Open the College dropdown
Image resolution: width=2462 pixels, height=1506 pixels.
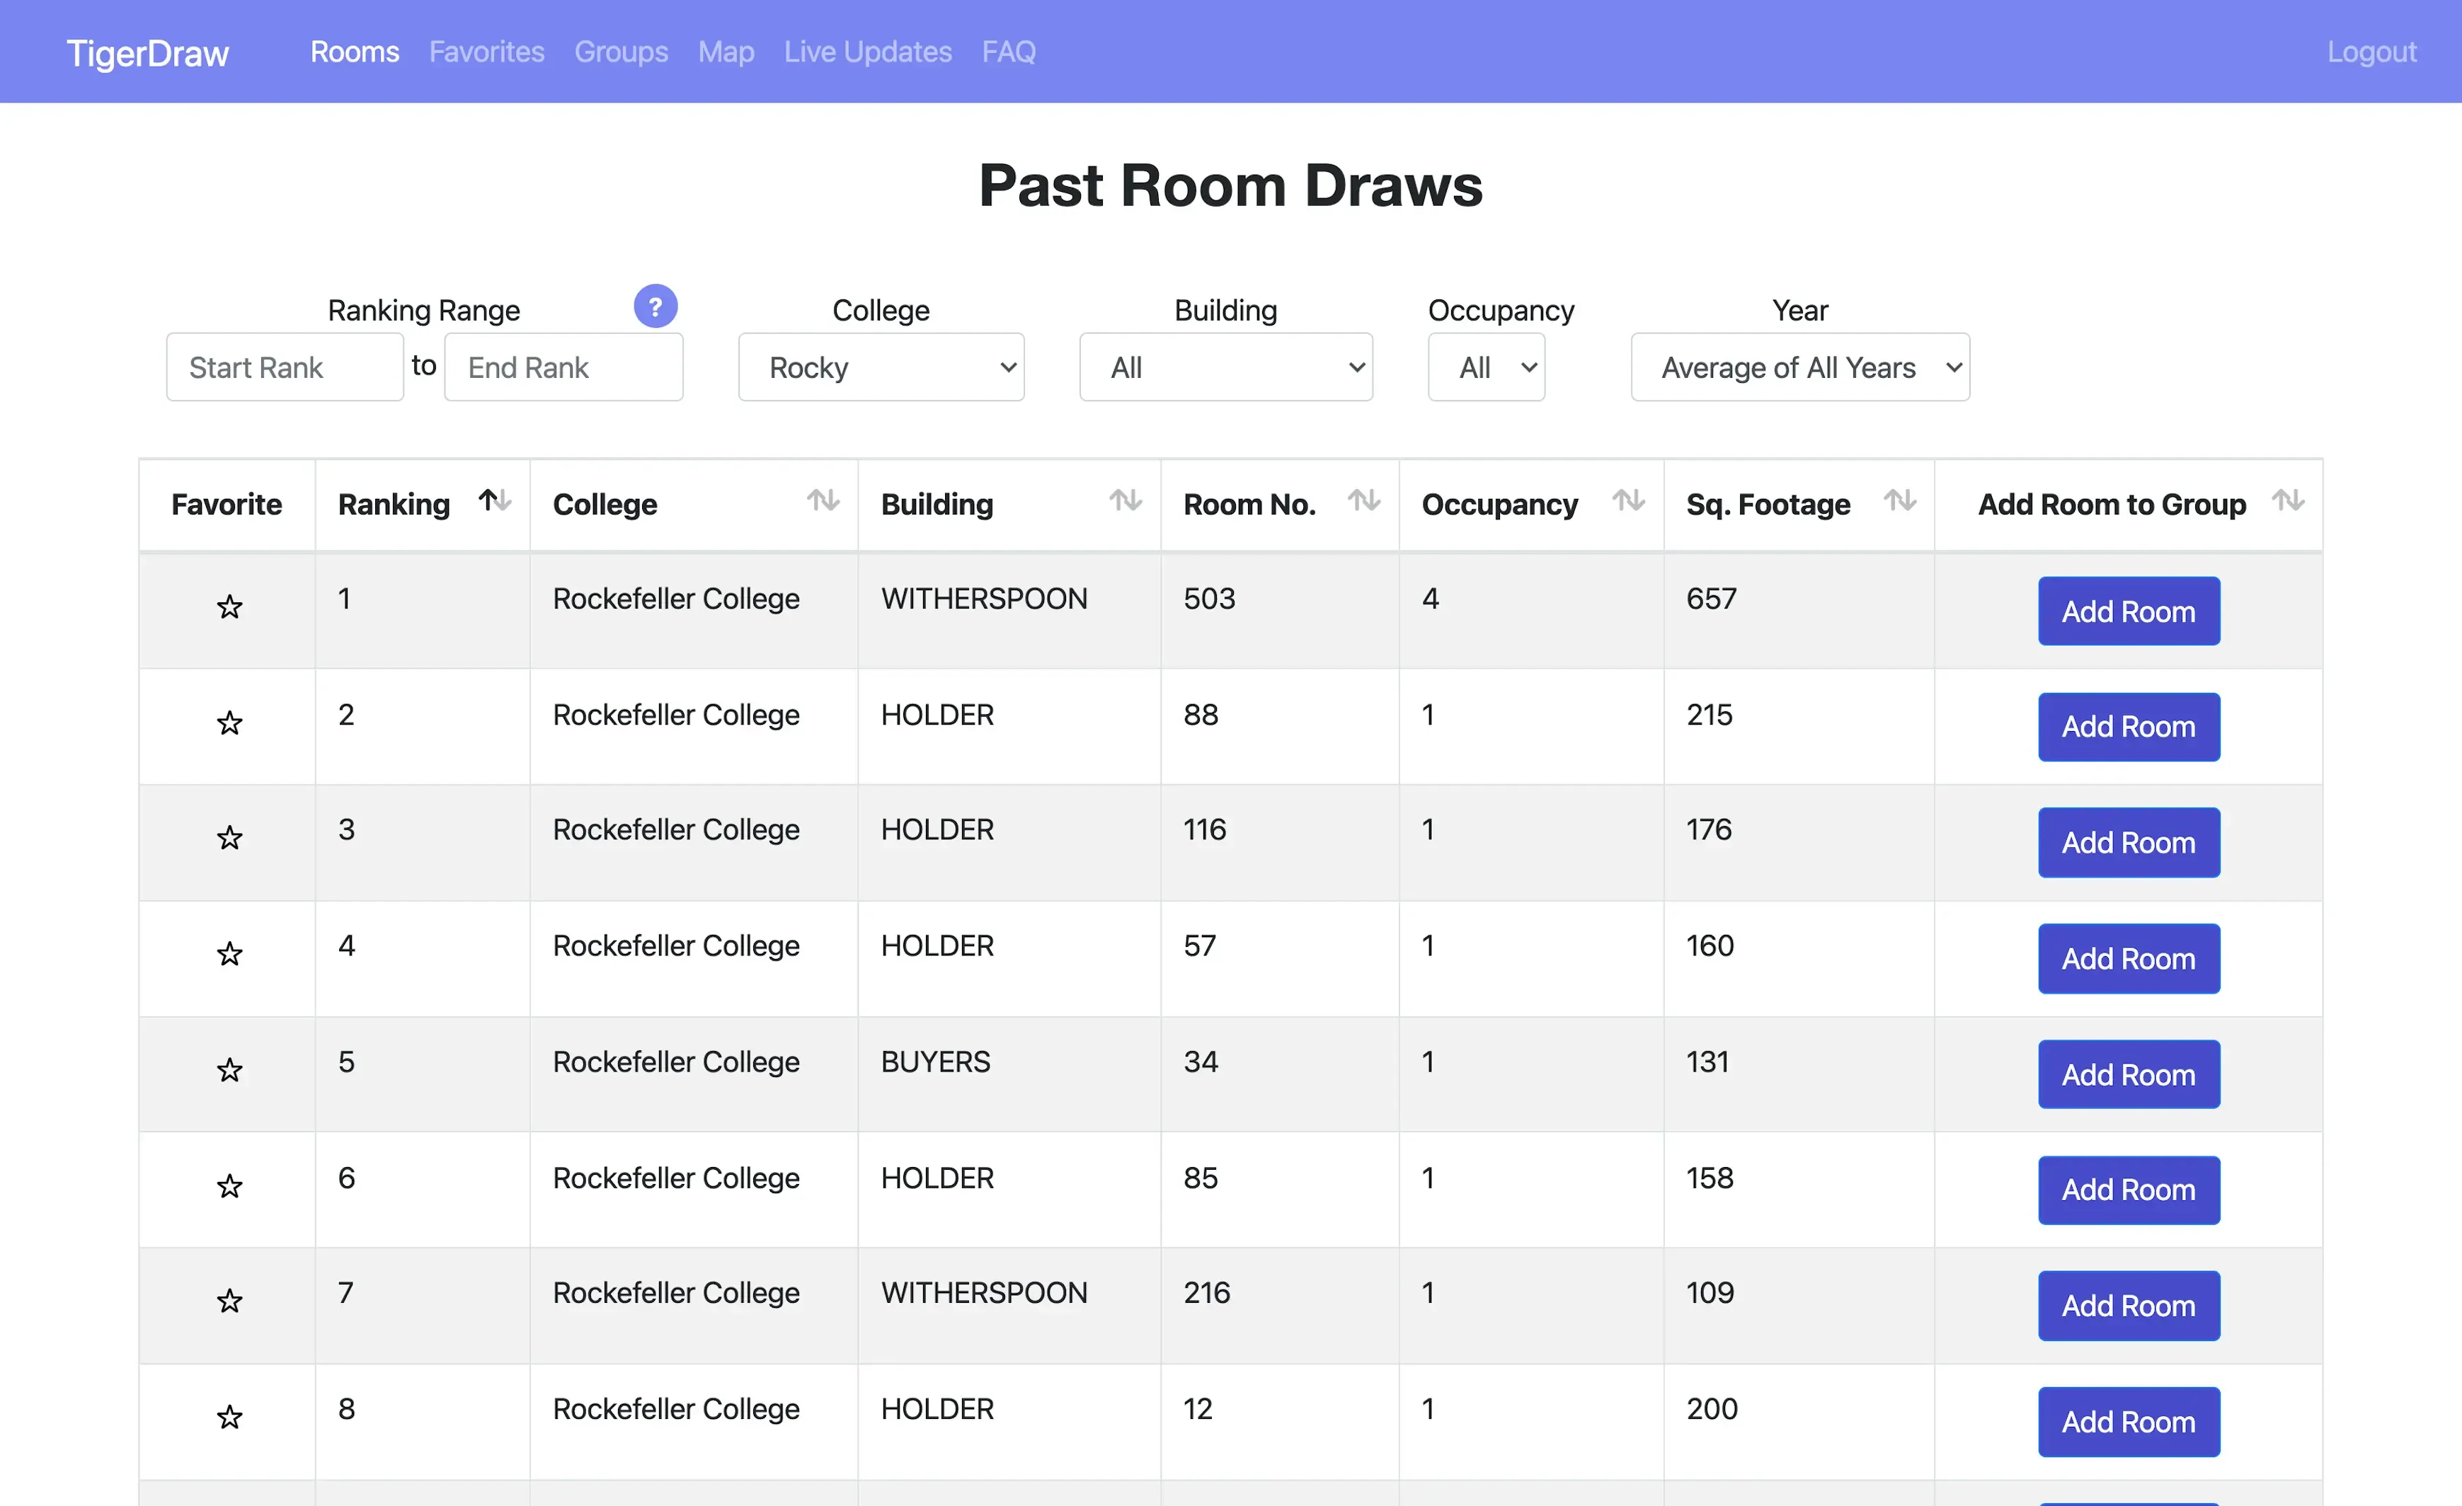tap(881, 367)
